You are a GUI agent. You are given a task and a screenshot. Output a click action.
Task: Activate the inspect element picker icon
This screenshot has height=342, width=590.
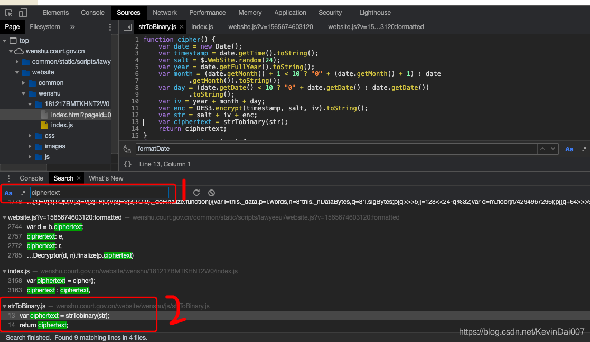coord(8,13)
